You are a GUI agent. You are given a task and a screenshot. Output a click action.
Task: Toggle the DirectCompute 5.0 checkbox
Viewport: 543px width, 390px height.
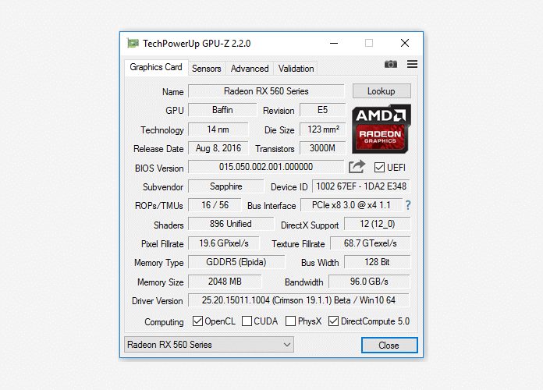(333, 321)
